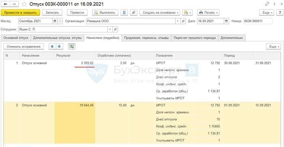
Task: Click 'Дней отпуска' value 15
Action: [218, 119]
